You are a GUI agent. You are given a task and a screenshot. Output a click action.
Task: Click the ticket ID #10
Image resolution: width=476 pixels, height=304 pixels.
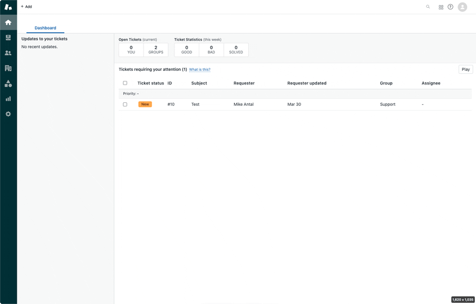click(171, 104)
